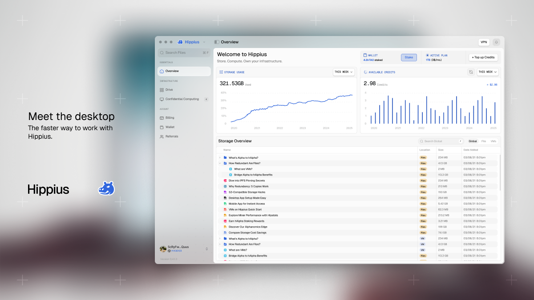Click the Storage Usage grid icon
Viewport: 534px width, 300px height.
click(221, 72)
